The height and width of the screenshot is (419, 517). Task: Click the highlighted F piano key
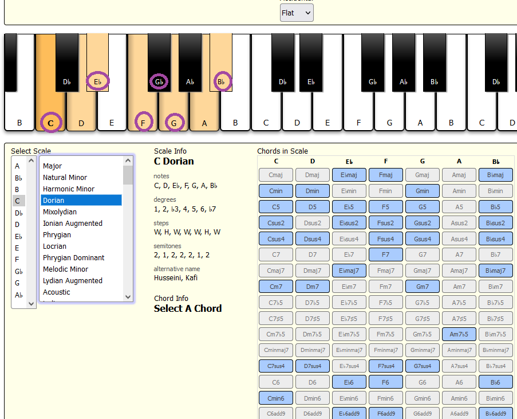pyautogui.click(x=143, y=112)
